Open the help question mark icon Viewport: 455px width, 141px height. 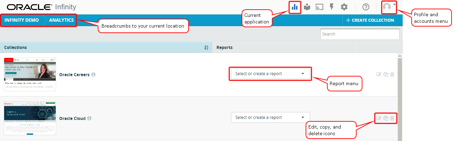[x=366, y=7]
